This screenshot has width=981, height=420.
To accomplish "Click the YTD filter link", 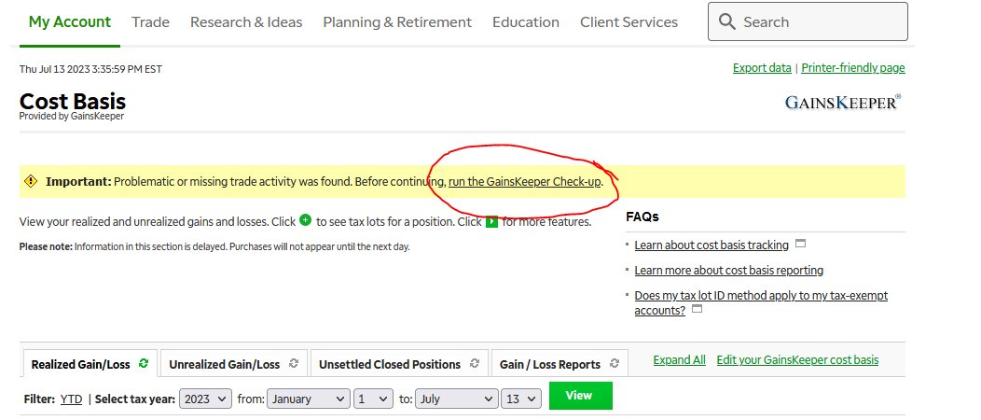I will click(x=71, y=399).
